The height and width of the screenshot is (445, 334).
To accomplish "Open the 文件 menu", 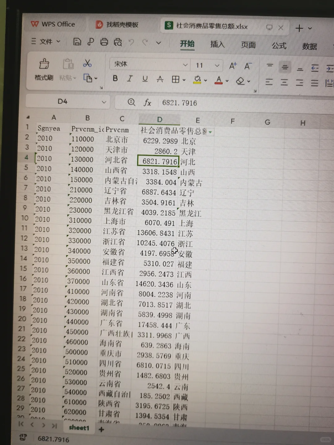I will [46, 41].
